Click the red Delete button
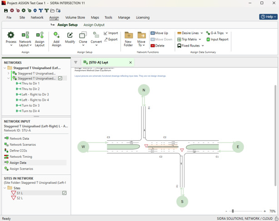279x221 pixels. click(x=158, y=46)
